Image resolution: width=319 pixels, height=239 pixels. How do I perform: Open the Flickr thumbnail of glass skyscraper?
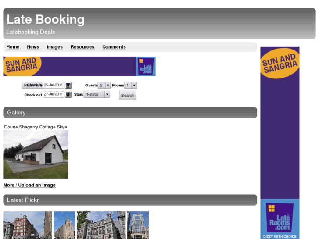(138, 225)
